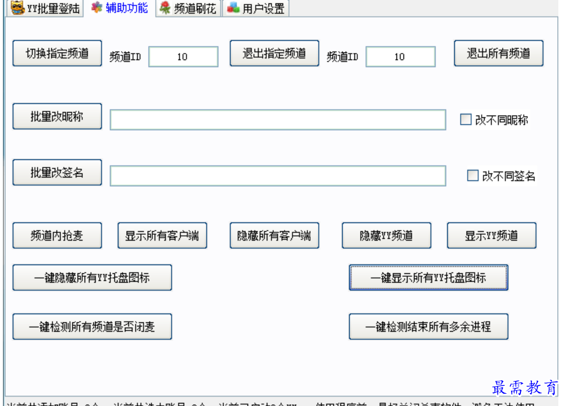Viewport: 563px width, 406px height.
Task: Click the 显示所有客户端 button
Action: coord(162,235)
